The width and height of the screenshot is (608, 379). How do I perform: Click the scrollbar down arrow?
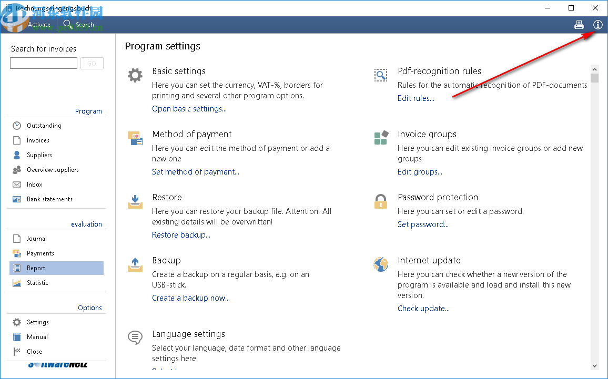tap(595, 365)
